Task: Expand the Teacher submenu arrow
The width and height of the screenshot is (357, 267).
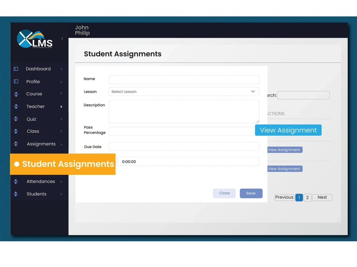Action: tap(61, 106)
